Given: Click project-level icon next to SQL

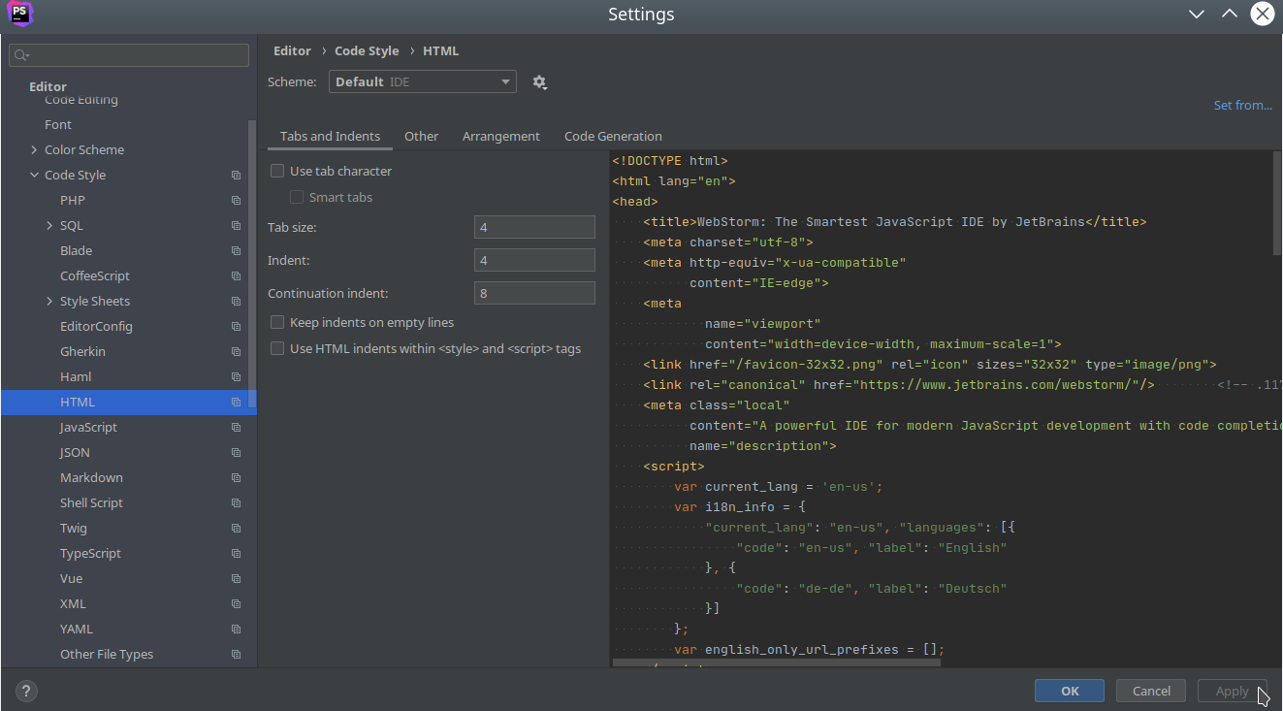Looking at the screenshot, I should [236, 226].
